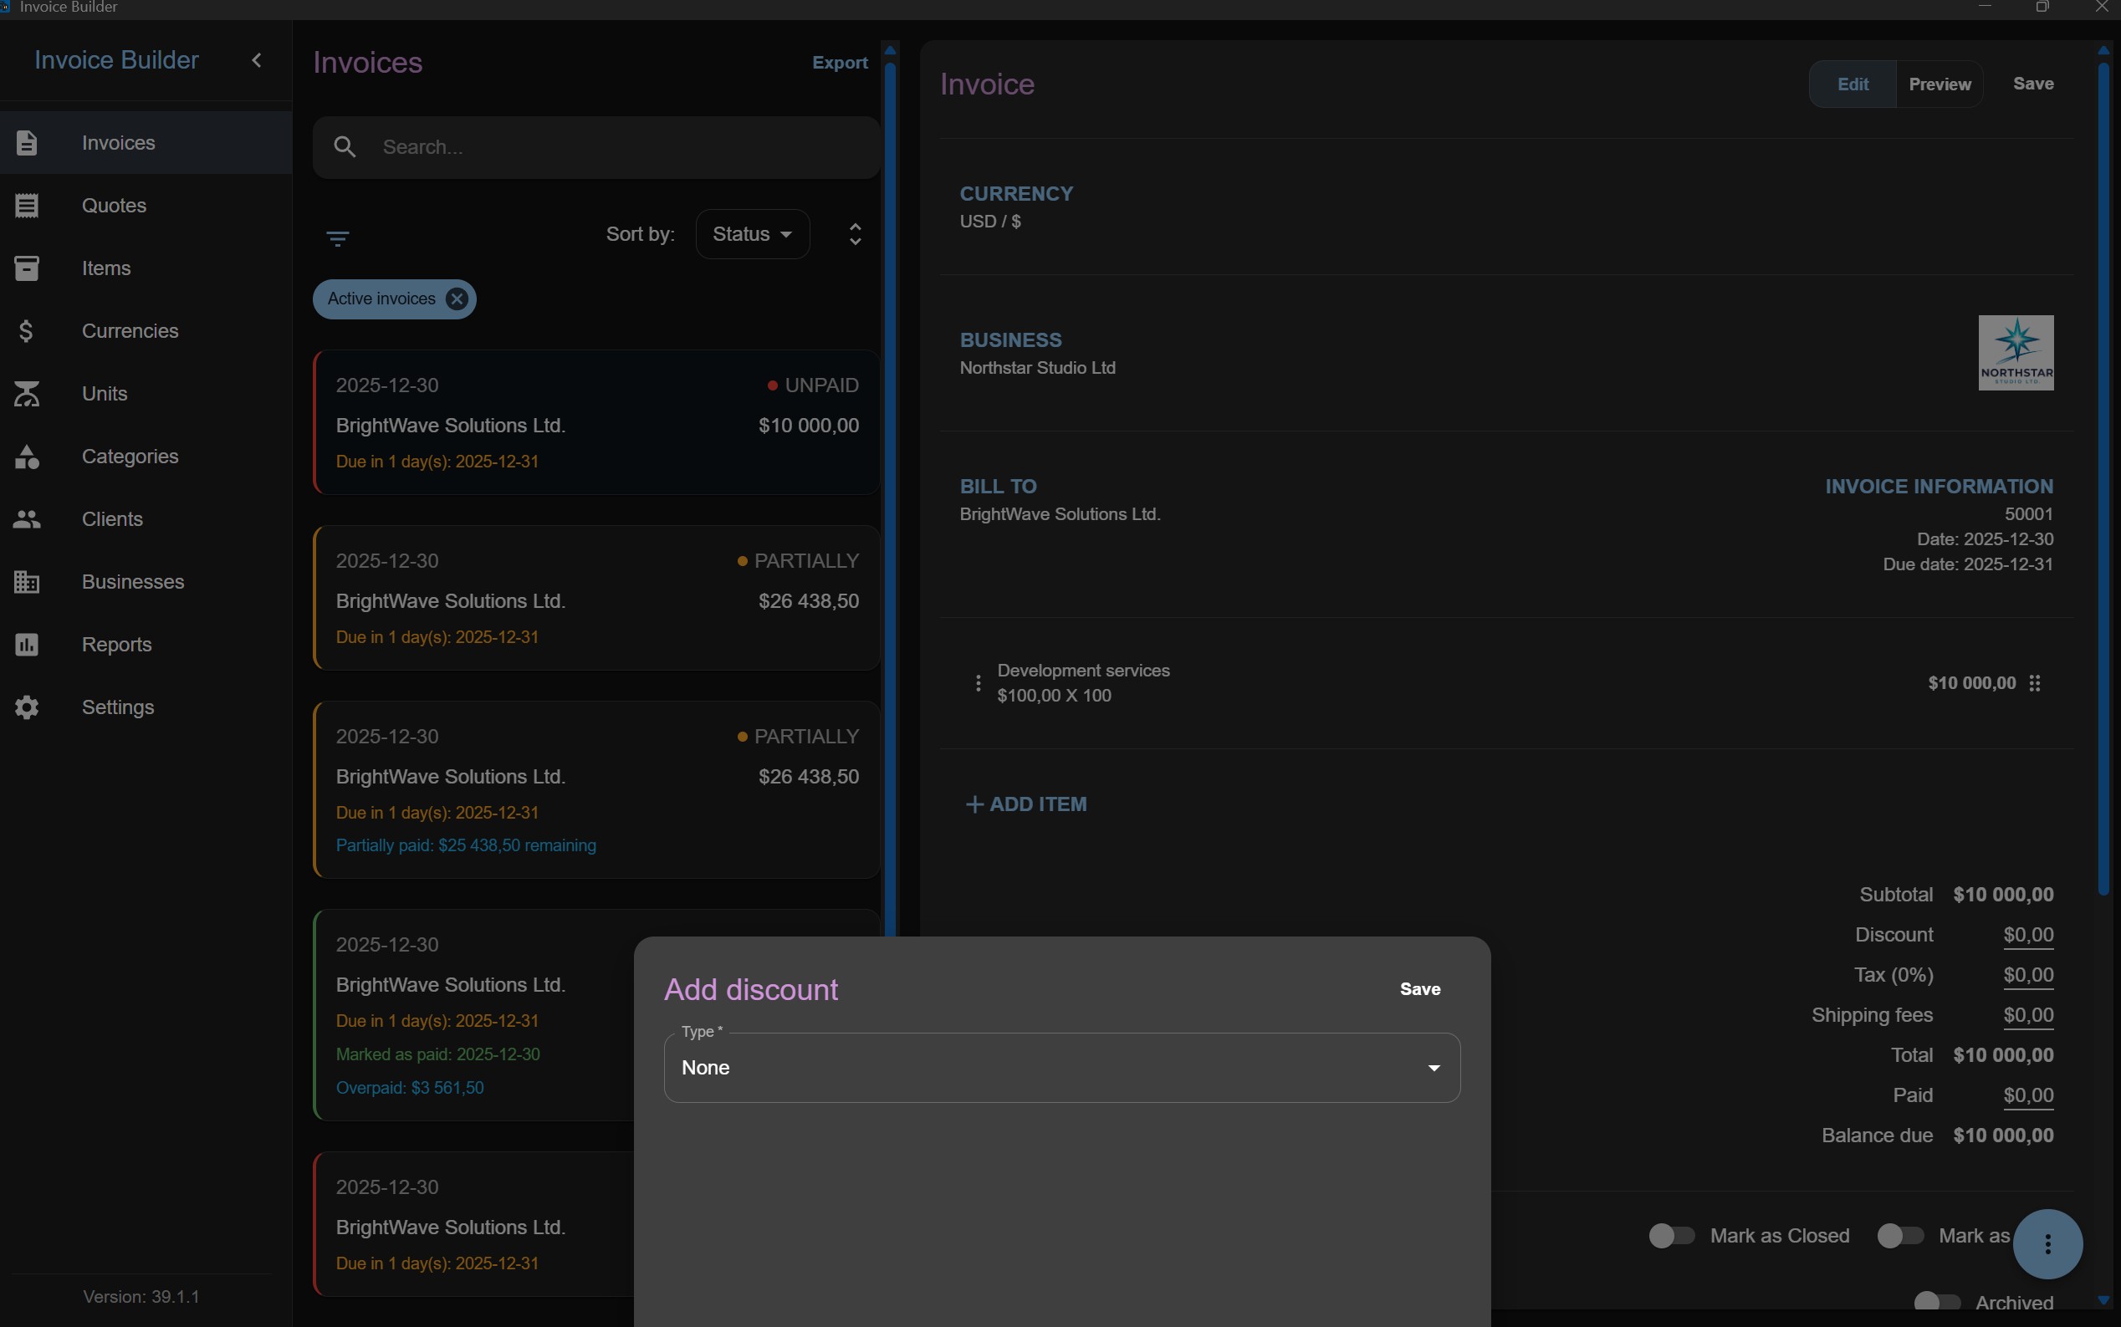Click the Categories shapes icon in the sidebar

[26, 457]
